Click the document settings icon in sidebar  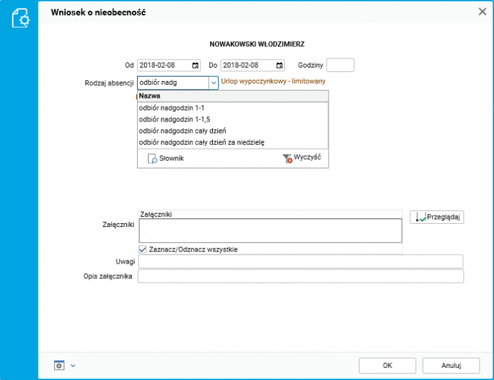(21, 18)
